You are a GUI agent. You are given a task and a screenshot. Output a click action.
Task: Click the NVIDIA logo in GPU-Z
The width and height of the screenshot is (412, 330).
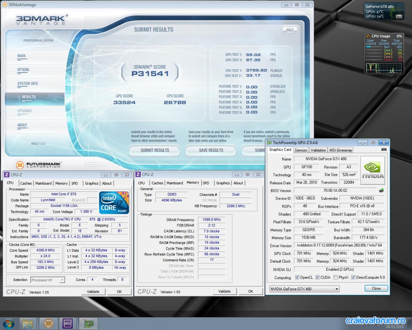point(373,170)
